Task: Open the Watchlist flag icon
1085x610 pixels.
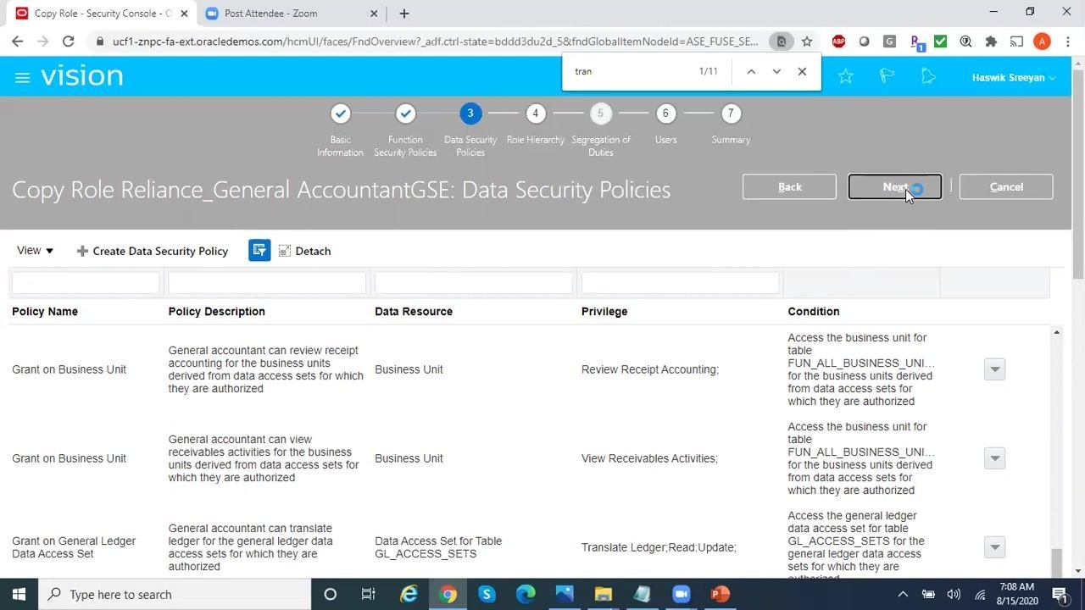Action: coord(887,77)
